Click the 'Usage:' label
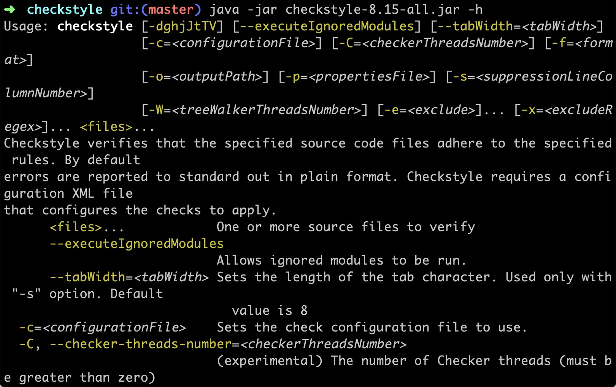The height and width of the screenshot is (387, 616). pos(27,26)
